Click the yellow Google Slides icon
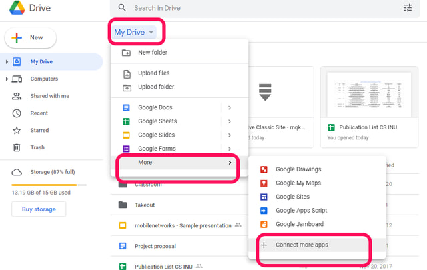The height and width of the screenshot is (270, 427). [126, 135]
